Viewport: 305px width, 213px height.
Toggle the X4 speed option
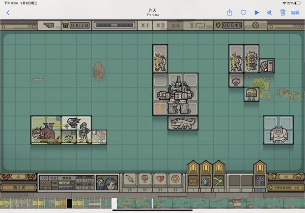(x=175, y=25)
